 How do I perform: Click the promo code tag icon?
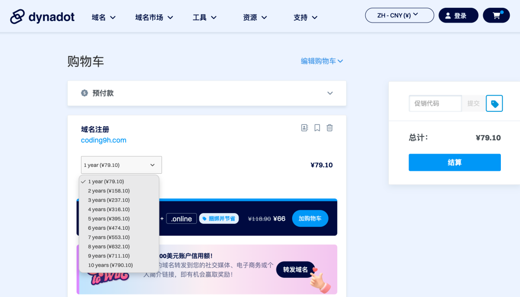[494, 104]
